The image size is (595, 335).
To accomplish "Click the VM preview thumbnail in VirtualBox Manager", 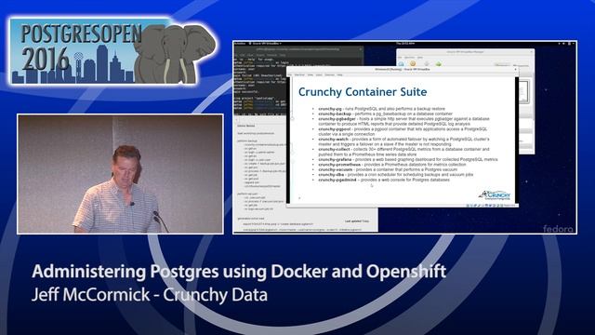I will pos(523,91).
